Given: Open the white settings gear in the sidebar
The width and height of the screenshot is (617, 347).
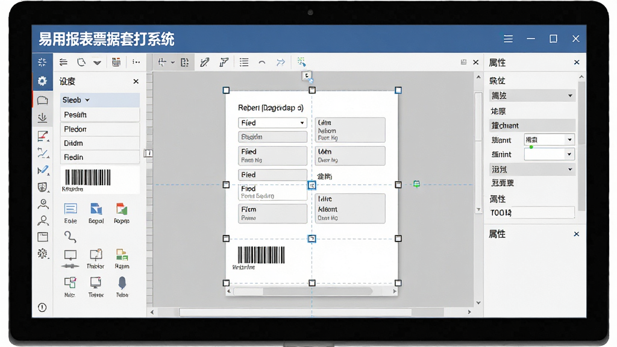Looking at the screenshot, I should click(x=42, y=81).
